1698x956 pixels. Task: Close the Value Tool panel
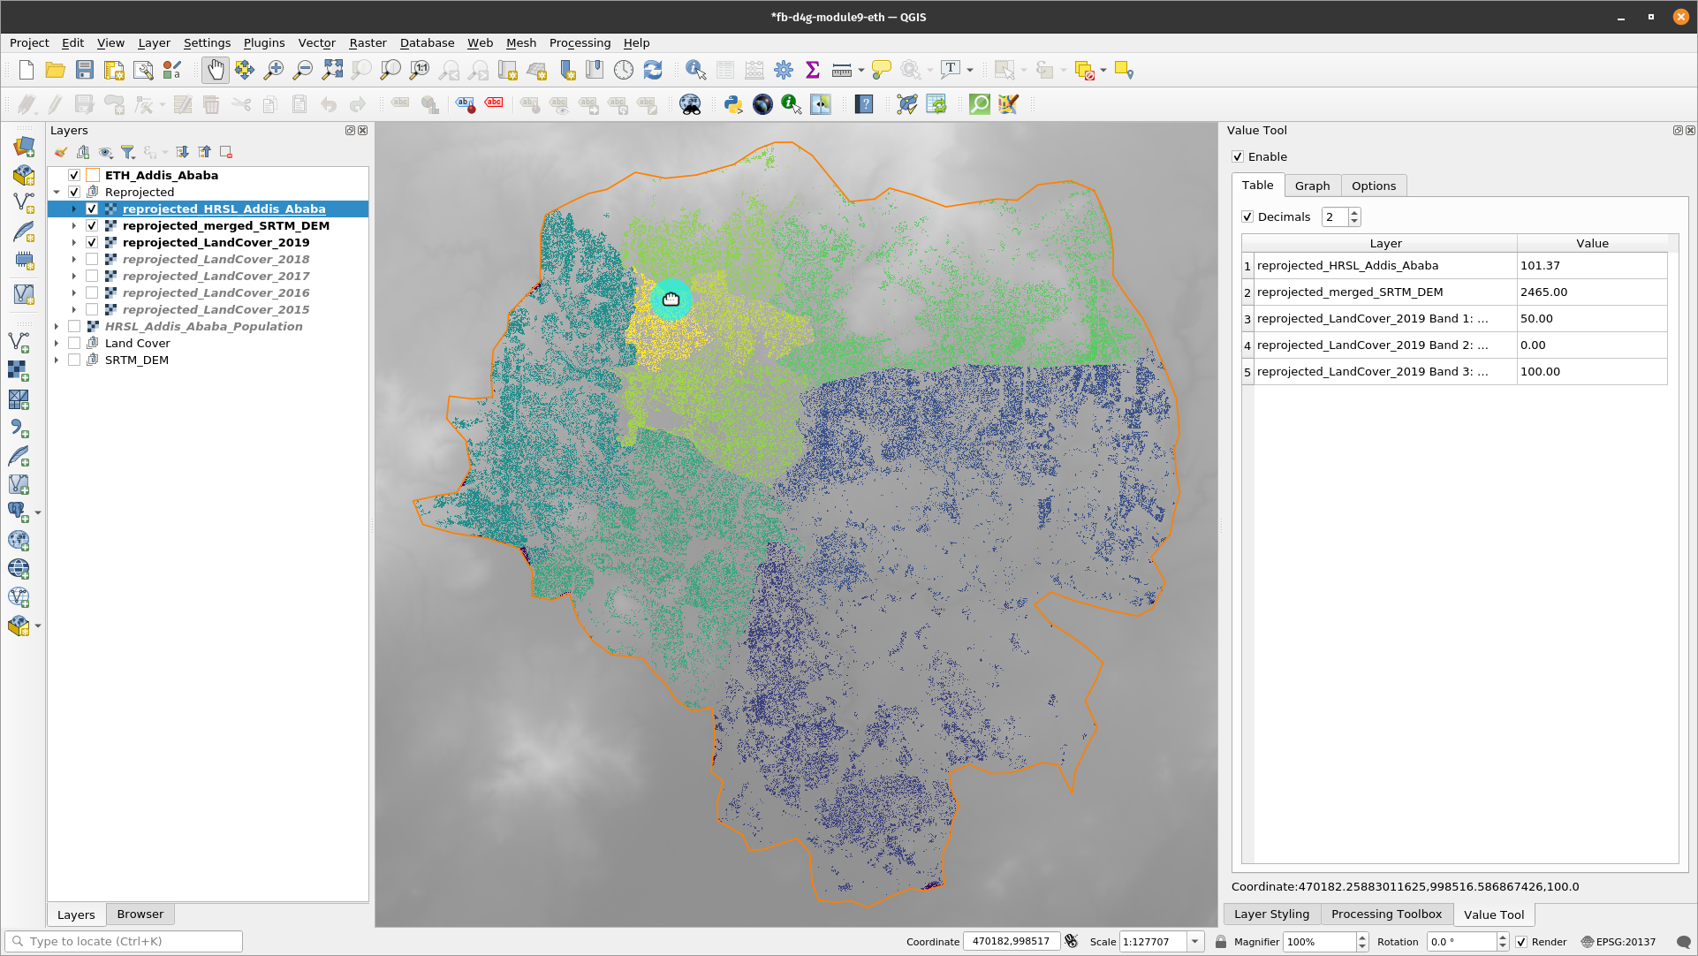tap(1690, 130)
